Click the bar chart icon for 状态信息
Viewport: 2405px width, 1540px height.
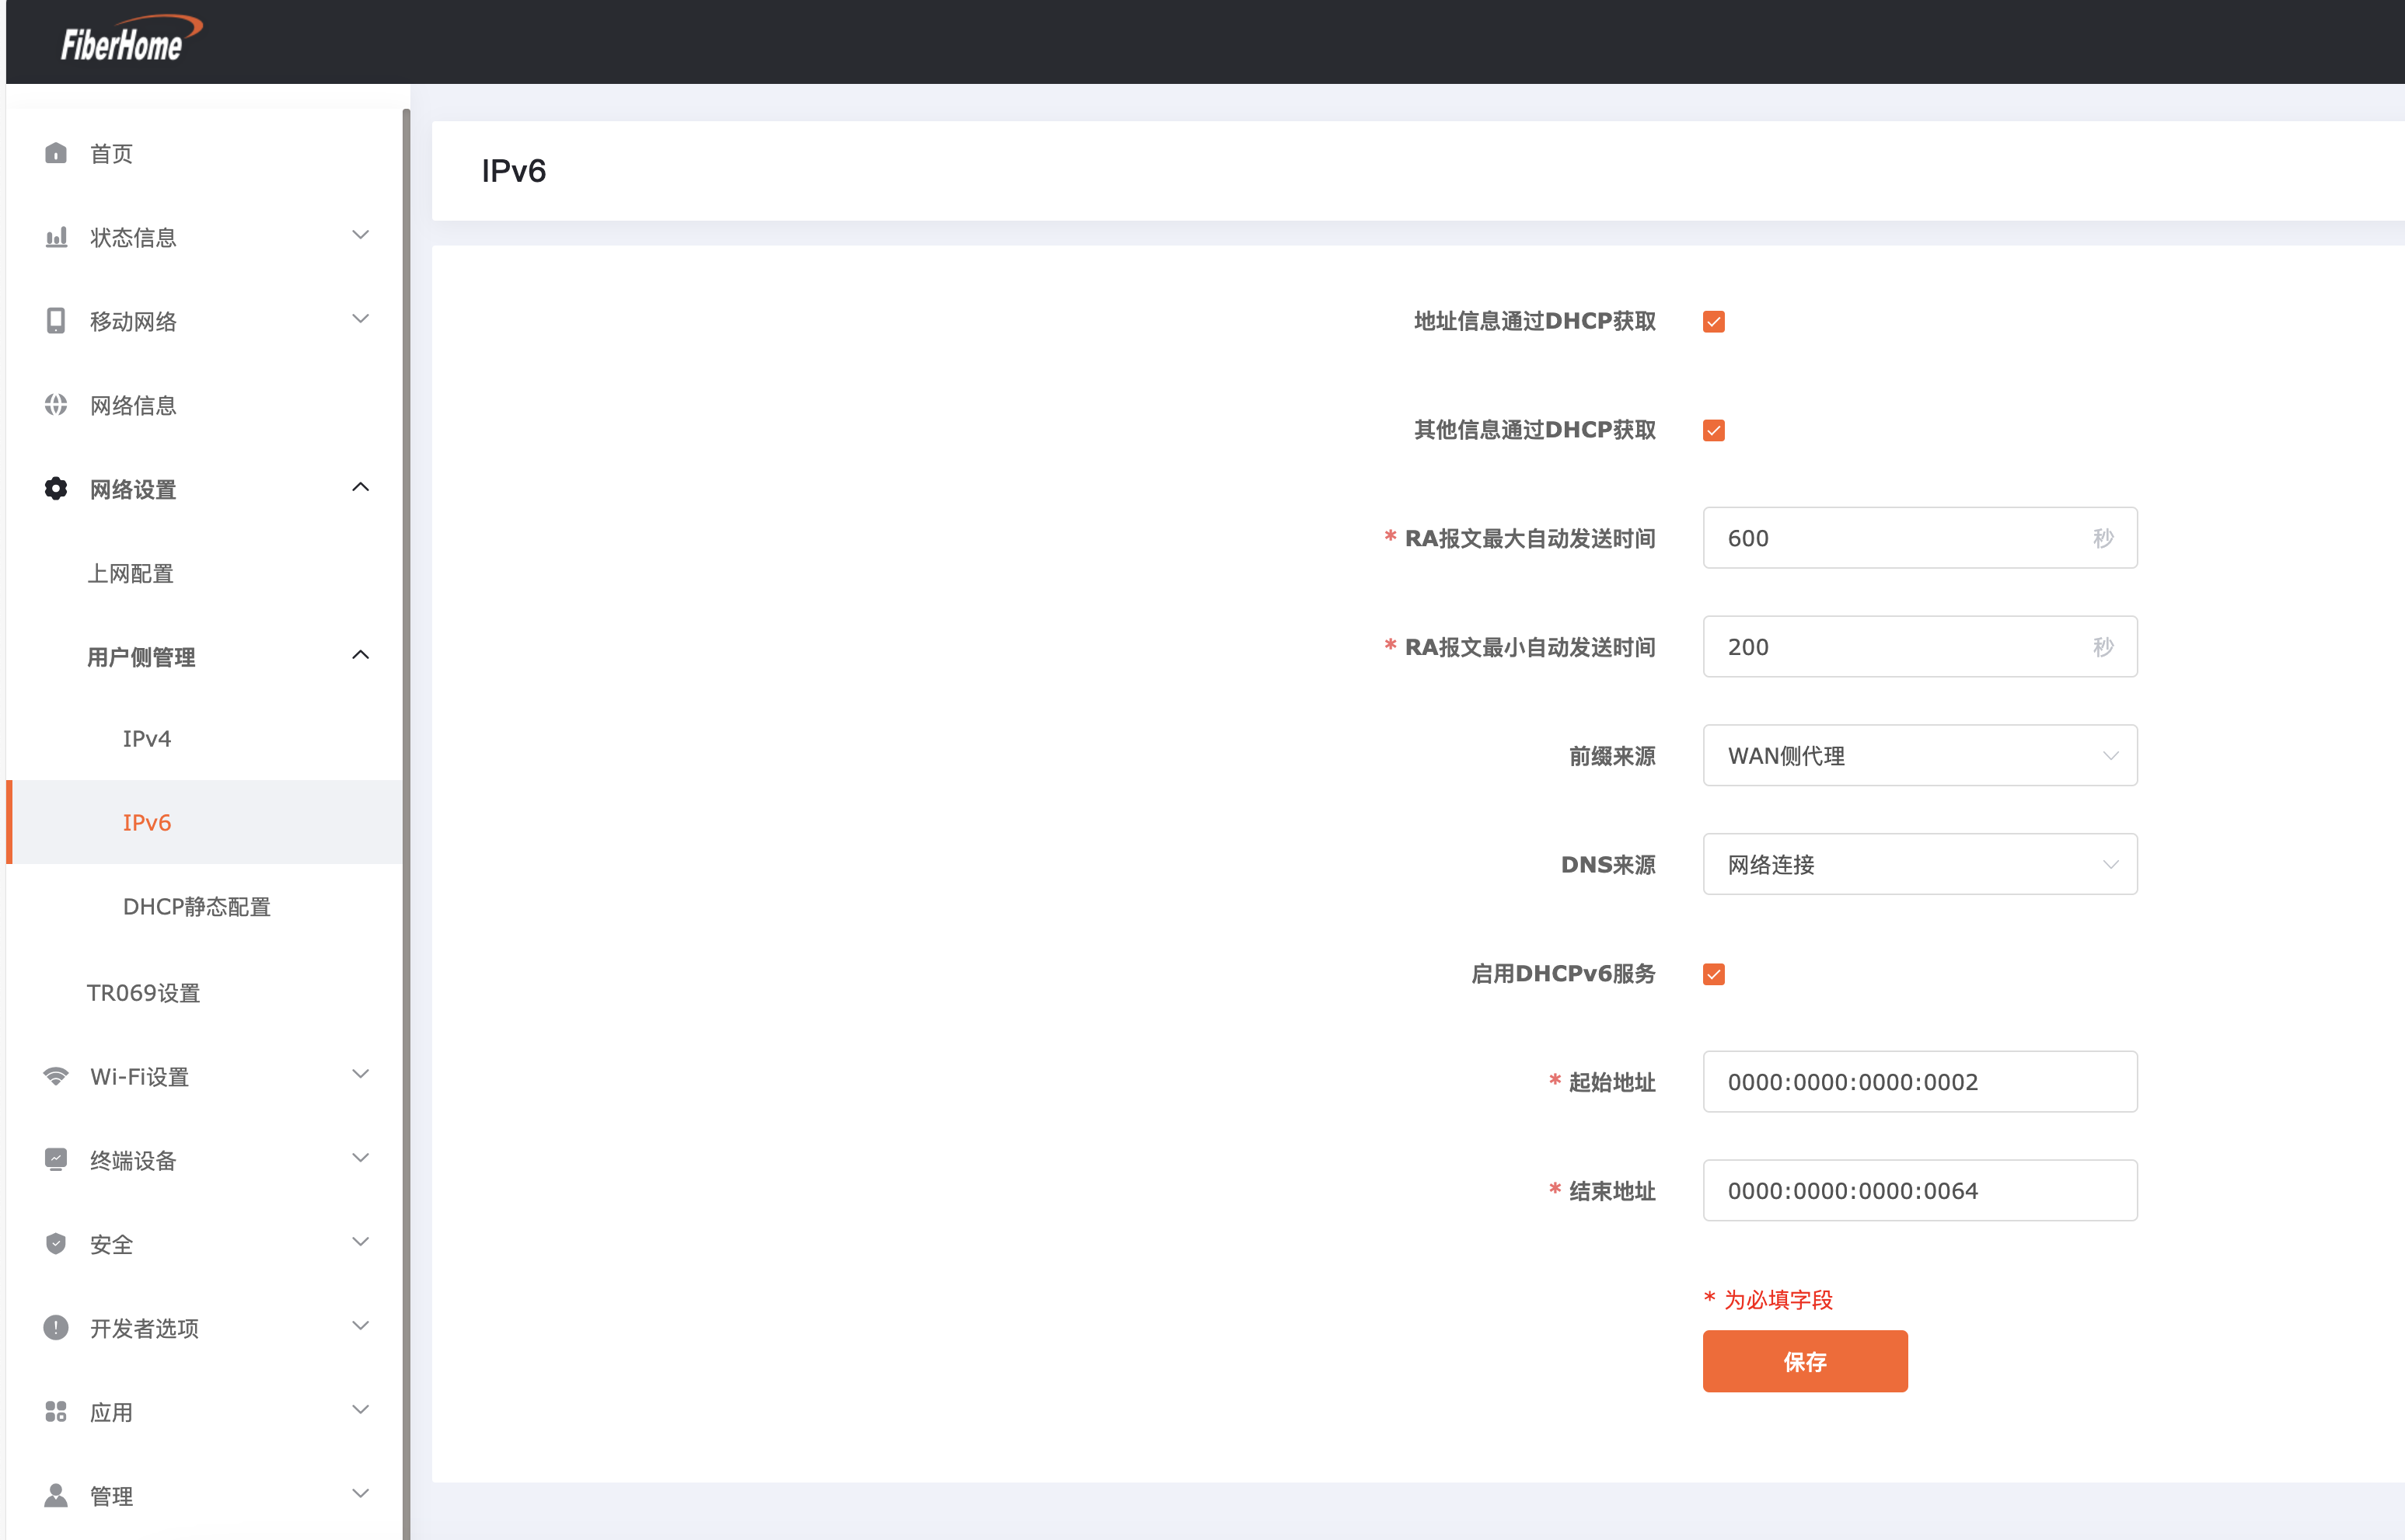pos(56,237)
